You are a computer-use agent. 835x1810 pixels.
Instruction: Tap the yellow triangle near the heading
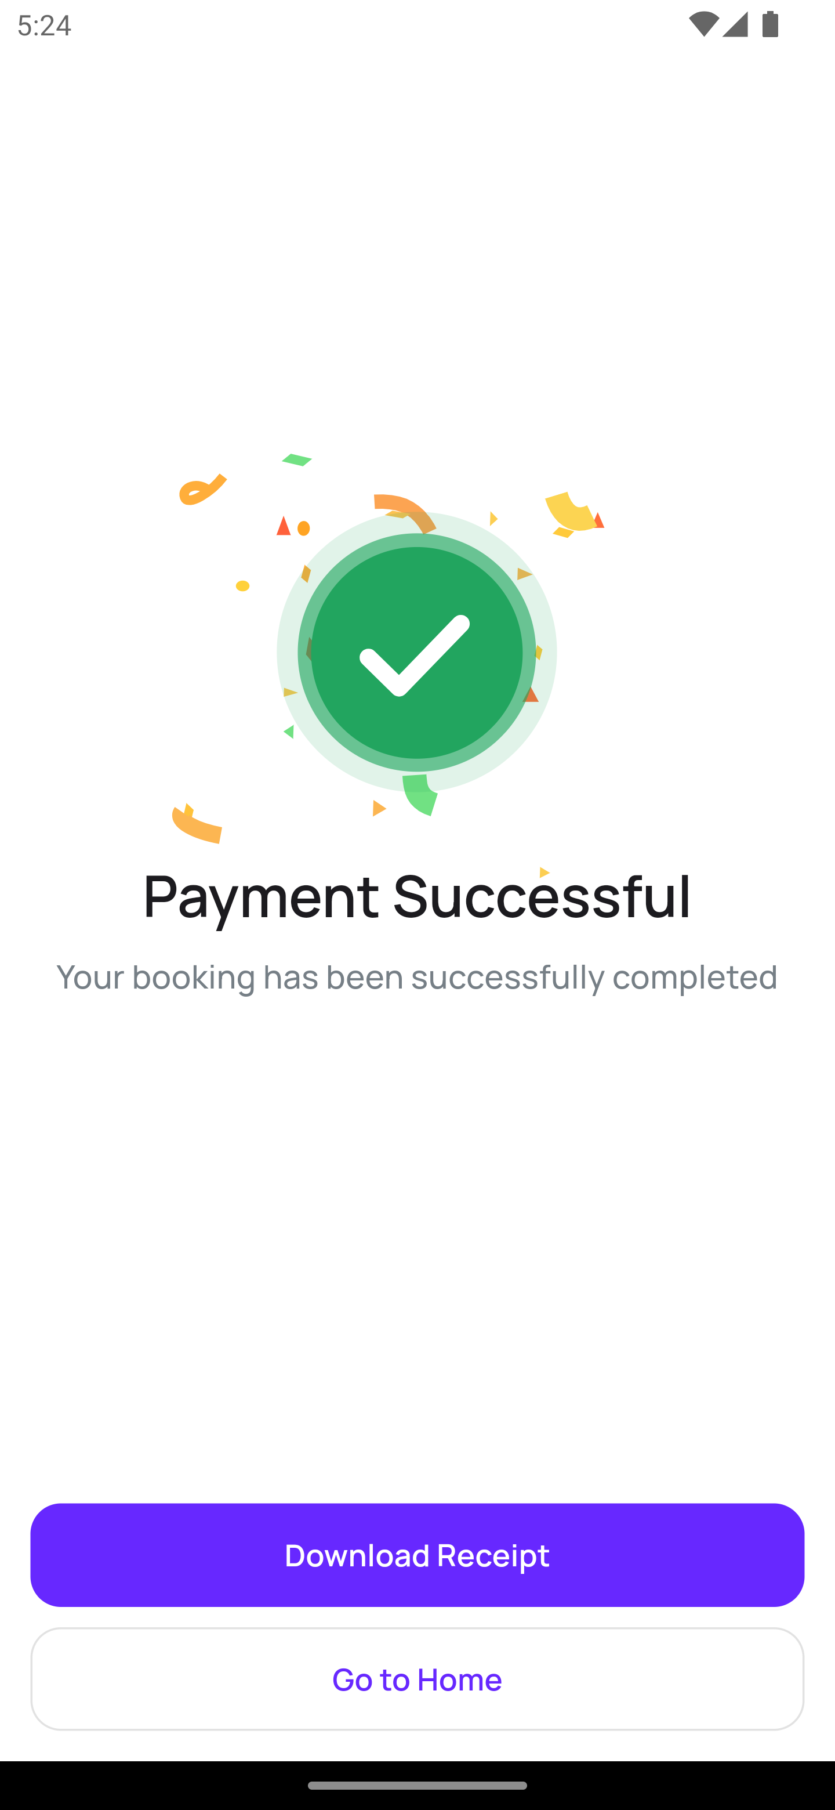coord(544,871)
